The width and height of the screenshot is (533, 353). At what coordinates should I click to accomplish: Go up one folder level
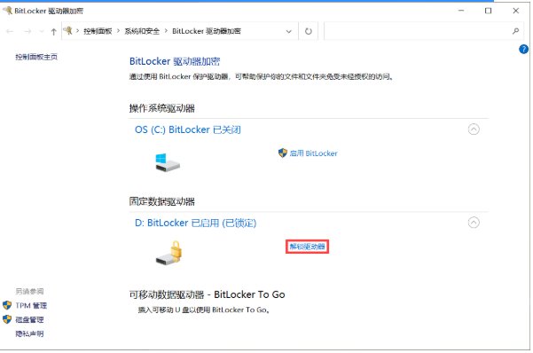click(53, 32)
